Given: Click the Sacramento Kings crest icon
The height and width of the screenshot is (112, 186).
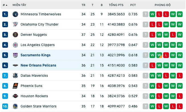Looking at the screenshot, I should tap(15, 55).
